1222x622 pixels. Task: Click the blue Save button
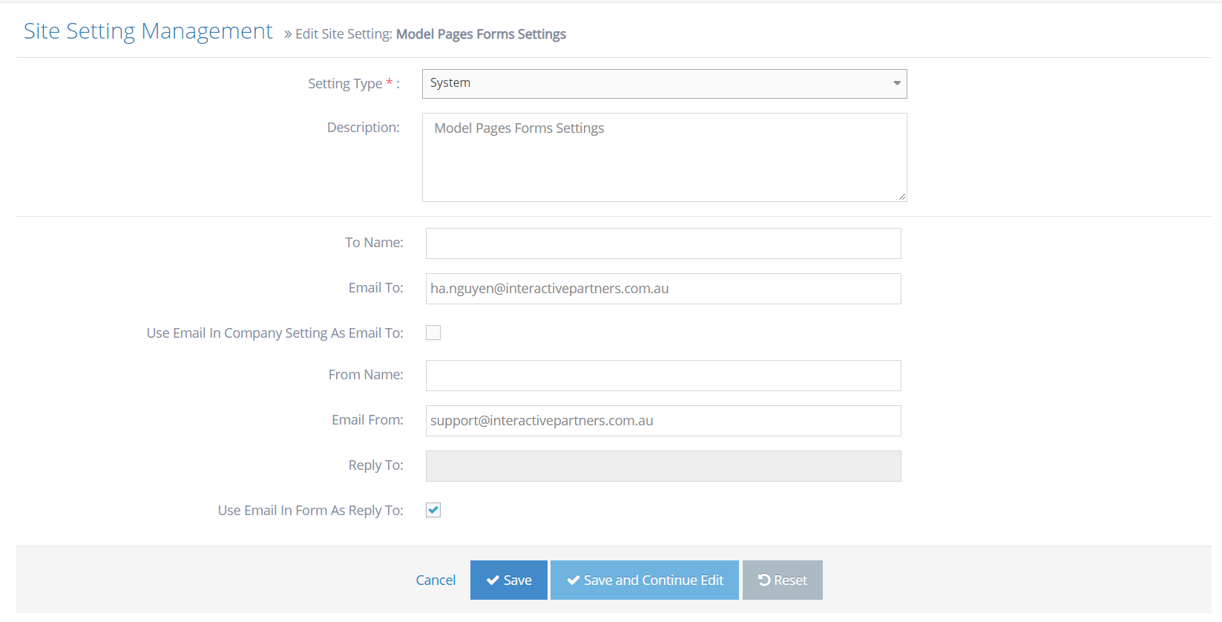[x=509, y=580]
